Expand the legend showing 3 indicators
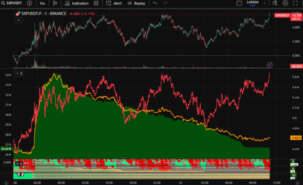Screen dimensions: 303x185 click(x=19, y=74)
